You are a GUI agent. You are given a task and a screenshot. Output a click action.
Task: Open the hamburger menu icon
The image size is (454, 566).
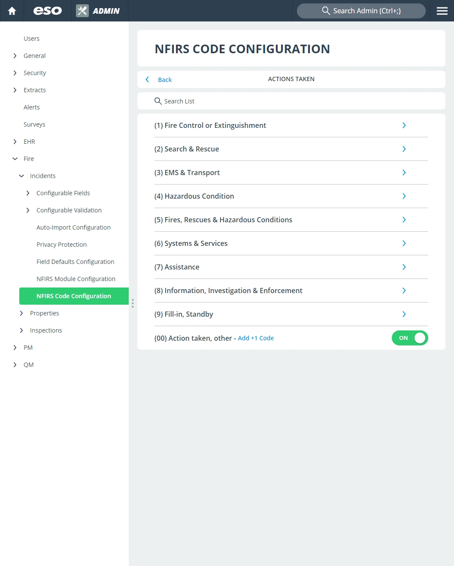point(442,11)
